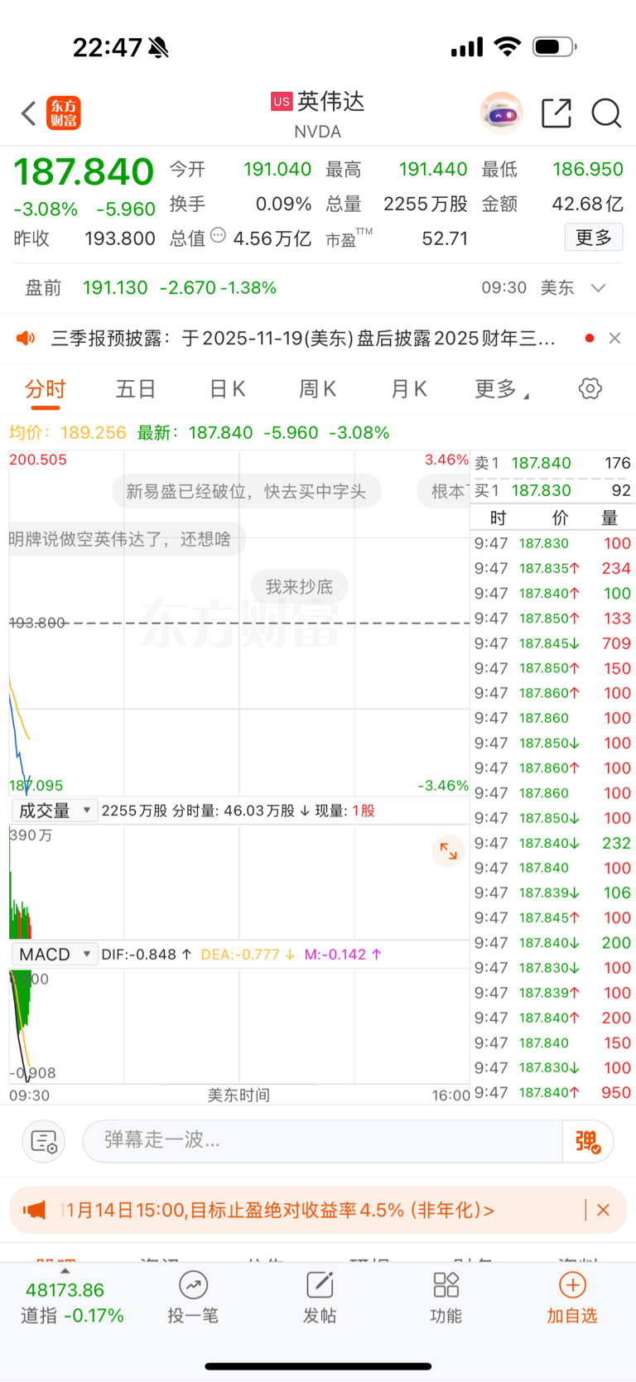
Task: Open 道指 48173.86 index ticker
Action: point(72,1303)
